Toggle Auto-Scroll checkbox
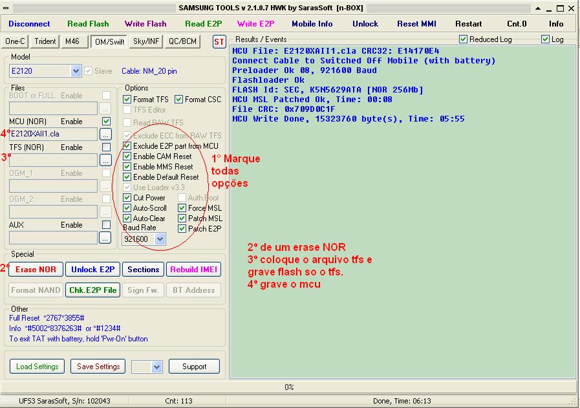 click(x=127, y=208)
